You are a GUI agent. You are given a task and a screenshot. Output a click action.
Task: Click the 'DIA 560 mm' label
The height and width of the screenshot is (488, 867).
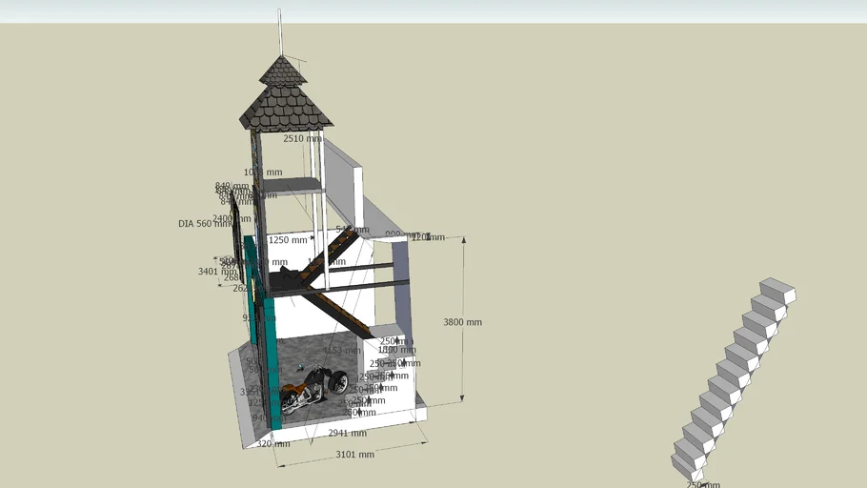point(205,224)
